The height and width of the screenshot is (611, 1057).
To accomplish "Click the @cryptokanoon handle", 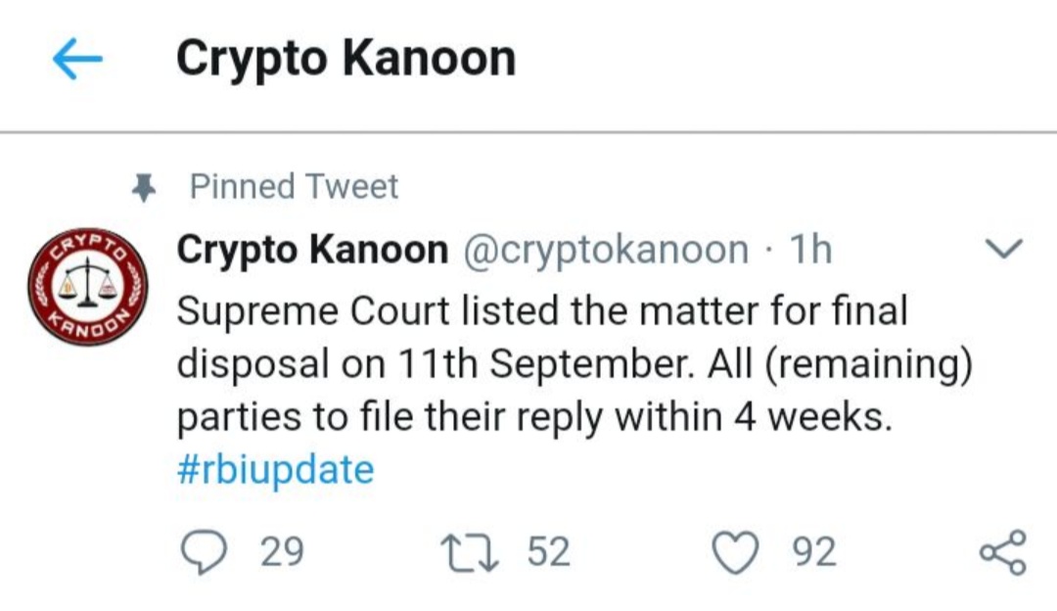I will (x=604, y=251).
